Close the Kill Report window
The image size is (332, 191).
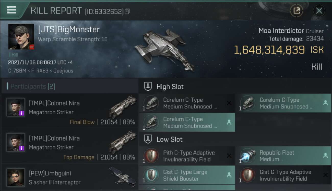coord(319,11)
